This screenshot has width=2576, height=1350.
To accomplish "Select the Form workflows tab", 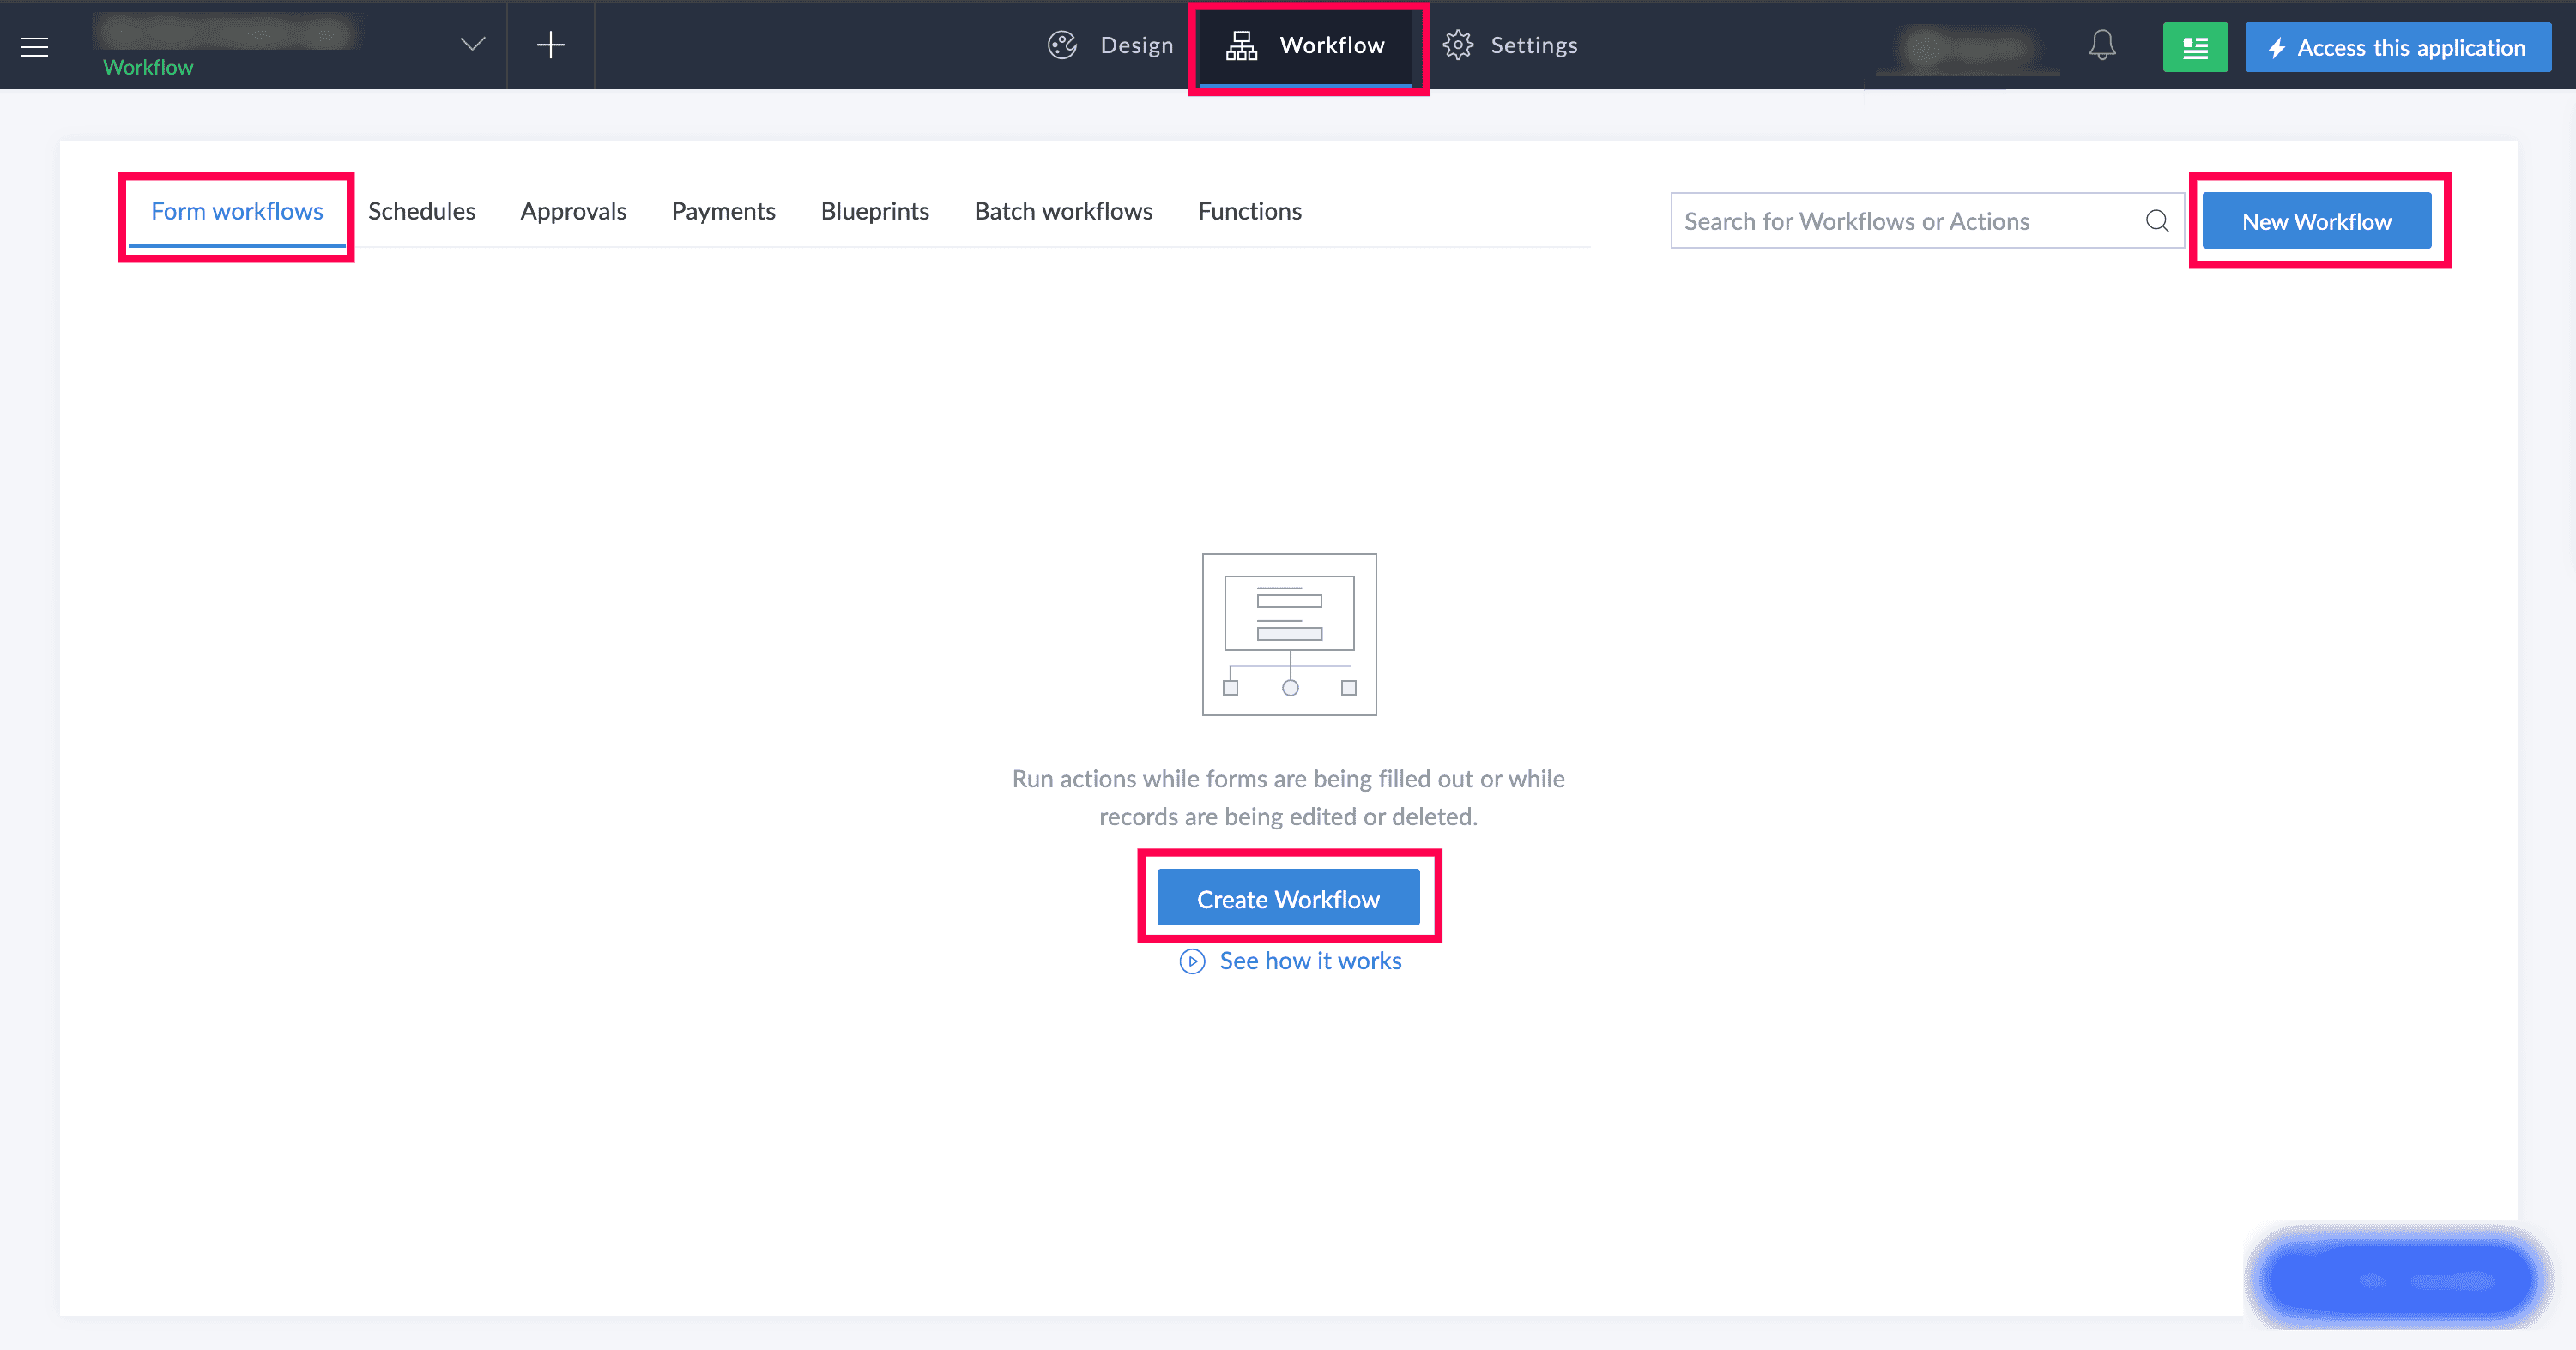I will point(237,211).
